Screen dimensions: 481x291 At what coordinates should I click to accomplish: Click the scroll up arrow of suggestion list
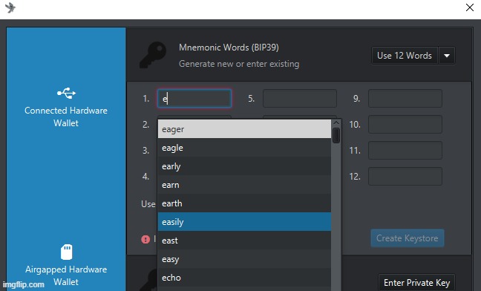(336, 123)
